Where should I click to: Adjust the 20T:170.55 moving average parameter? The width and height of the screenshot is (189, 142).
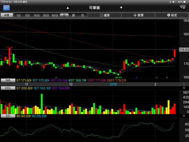click(x=59, y=80)
